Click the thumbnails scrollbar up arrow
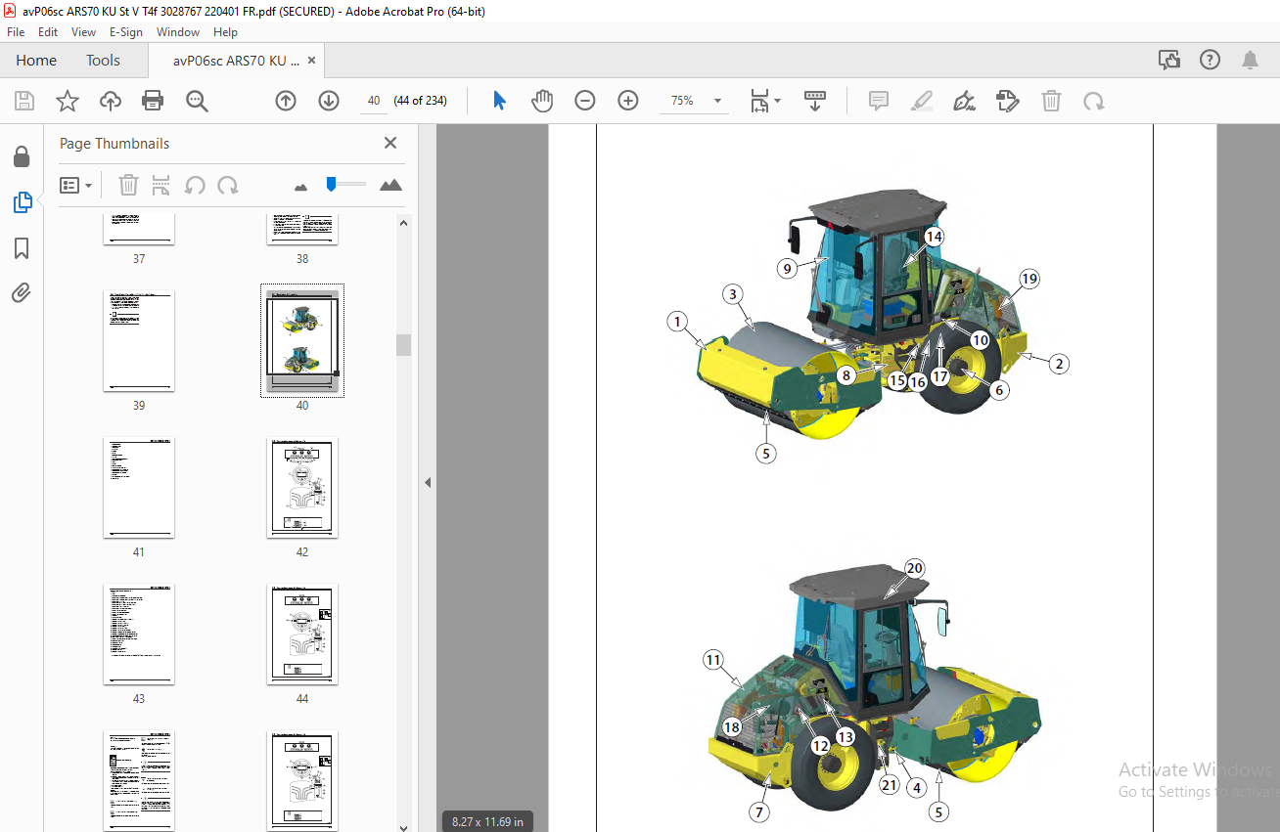1280x832 pixels. coord(403,222)
